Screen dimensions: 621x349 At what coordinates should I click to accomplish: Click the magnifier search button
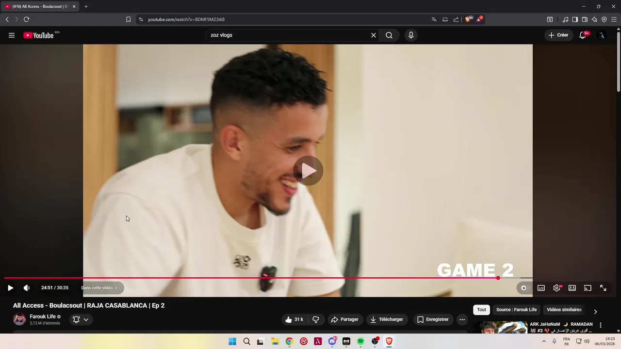pyautogui.click(x=389, y=35)
